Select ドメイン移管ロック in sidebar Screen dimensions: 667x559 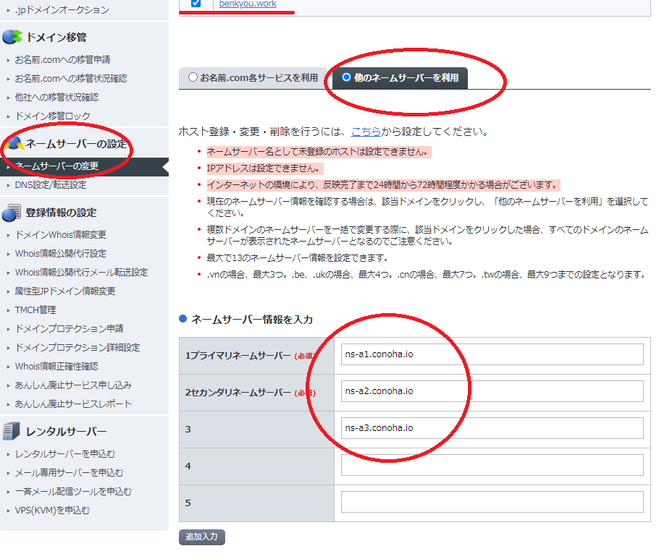point(52,116)
